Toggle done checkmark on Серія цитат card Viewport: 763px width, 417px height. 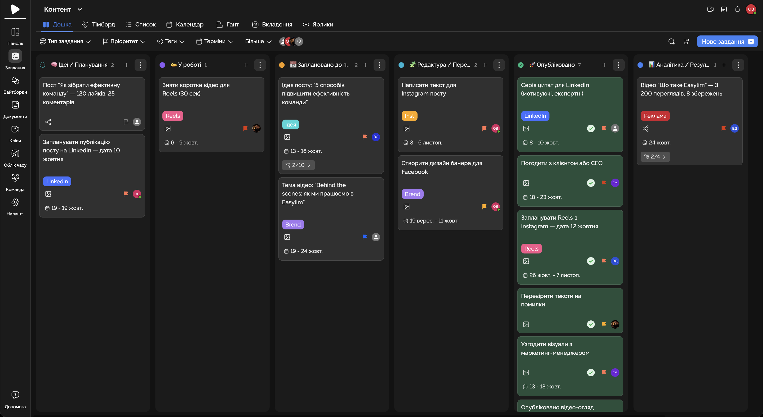pyautogui.click(x=591, y=128)
